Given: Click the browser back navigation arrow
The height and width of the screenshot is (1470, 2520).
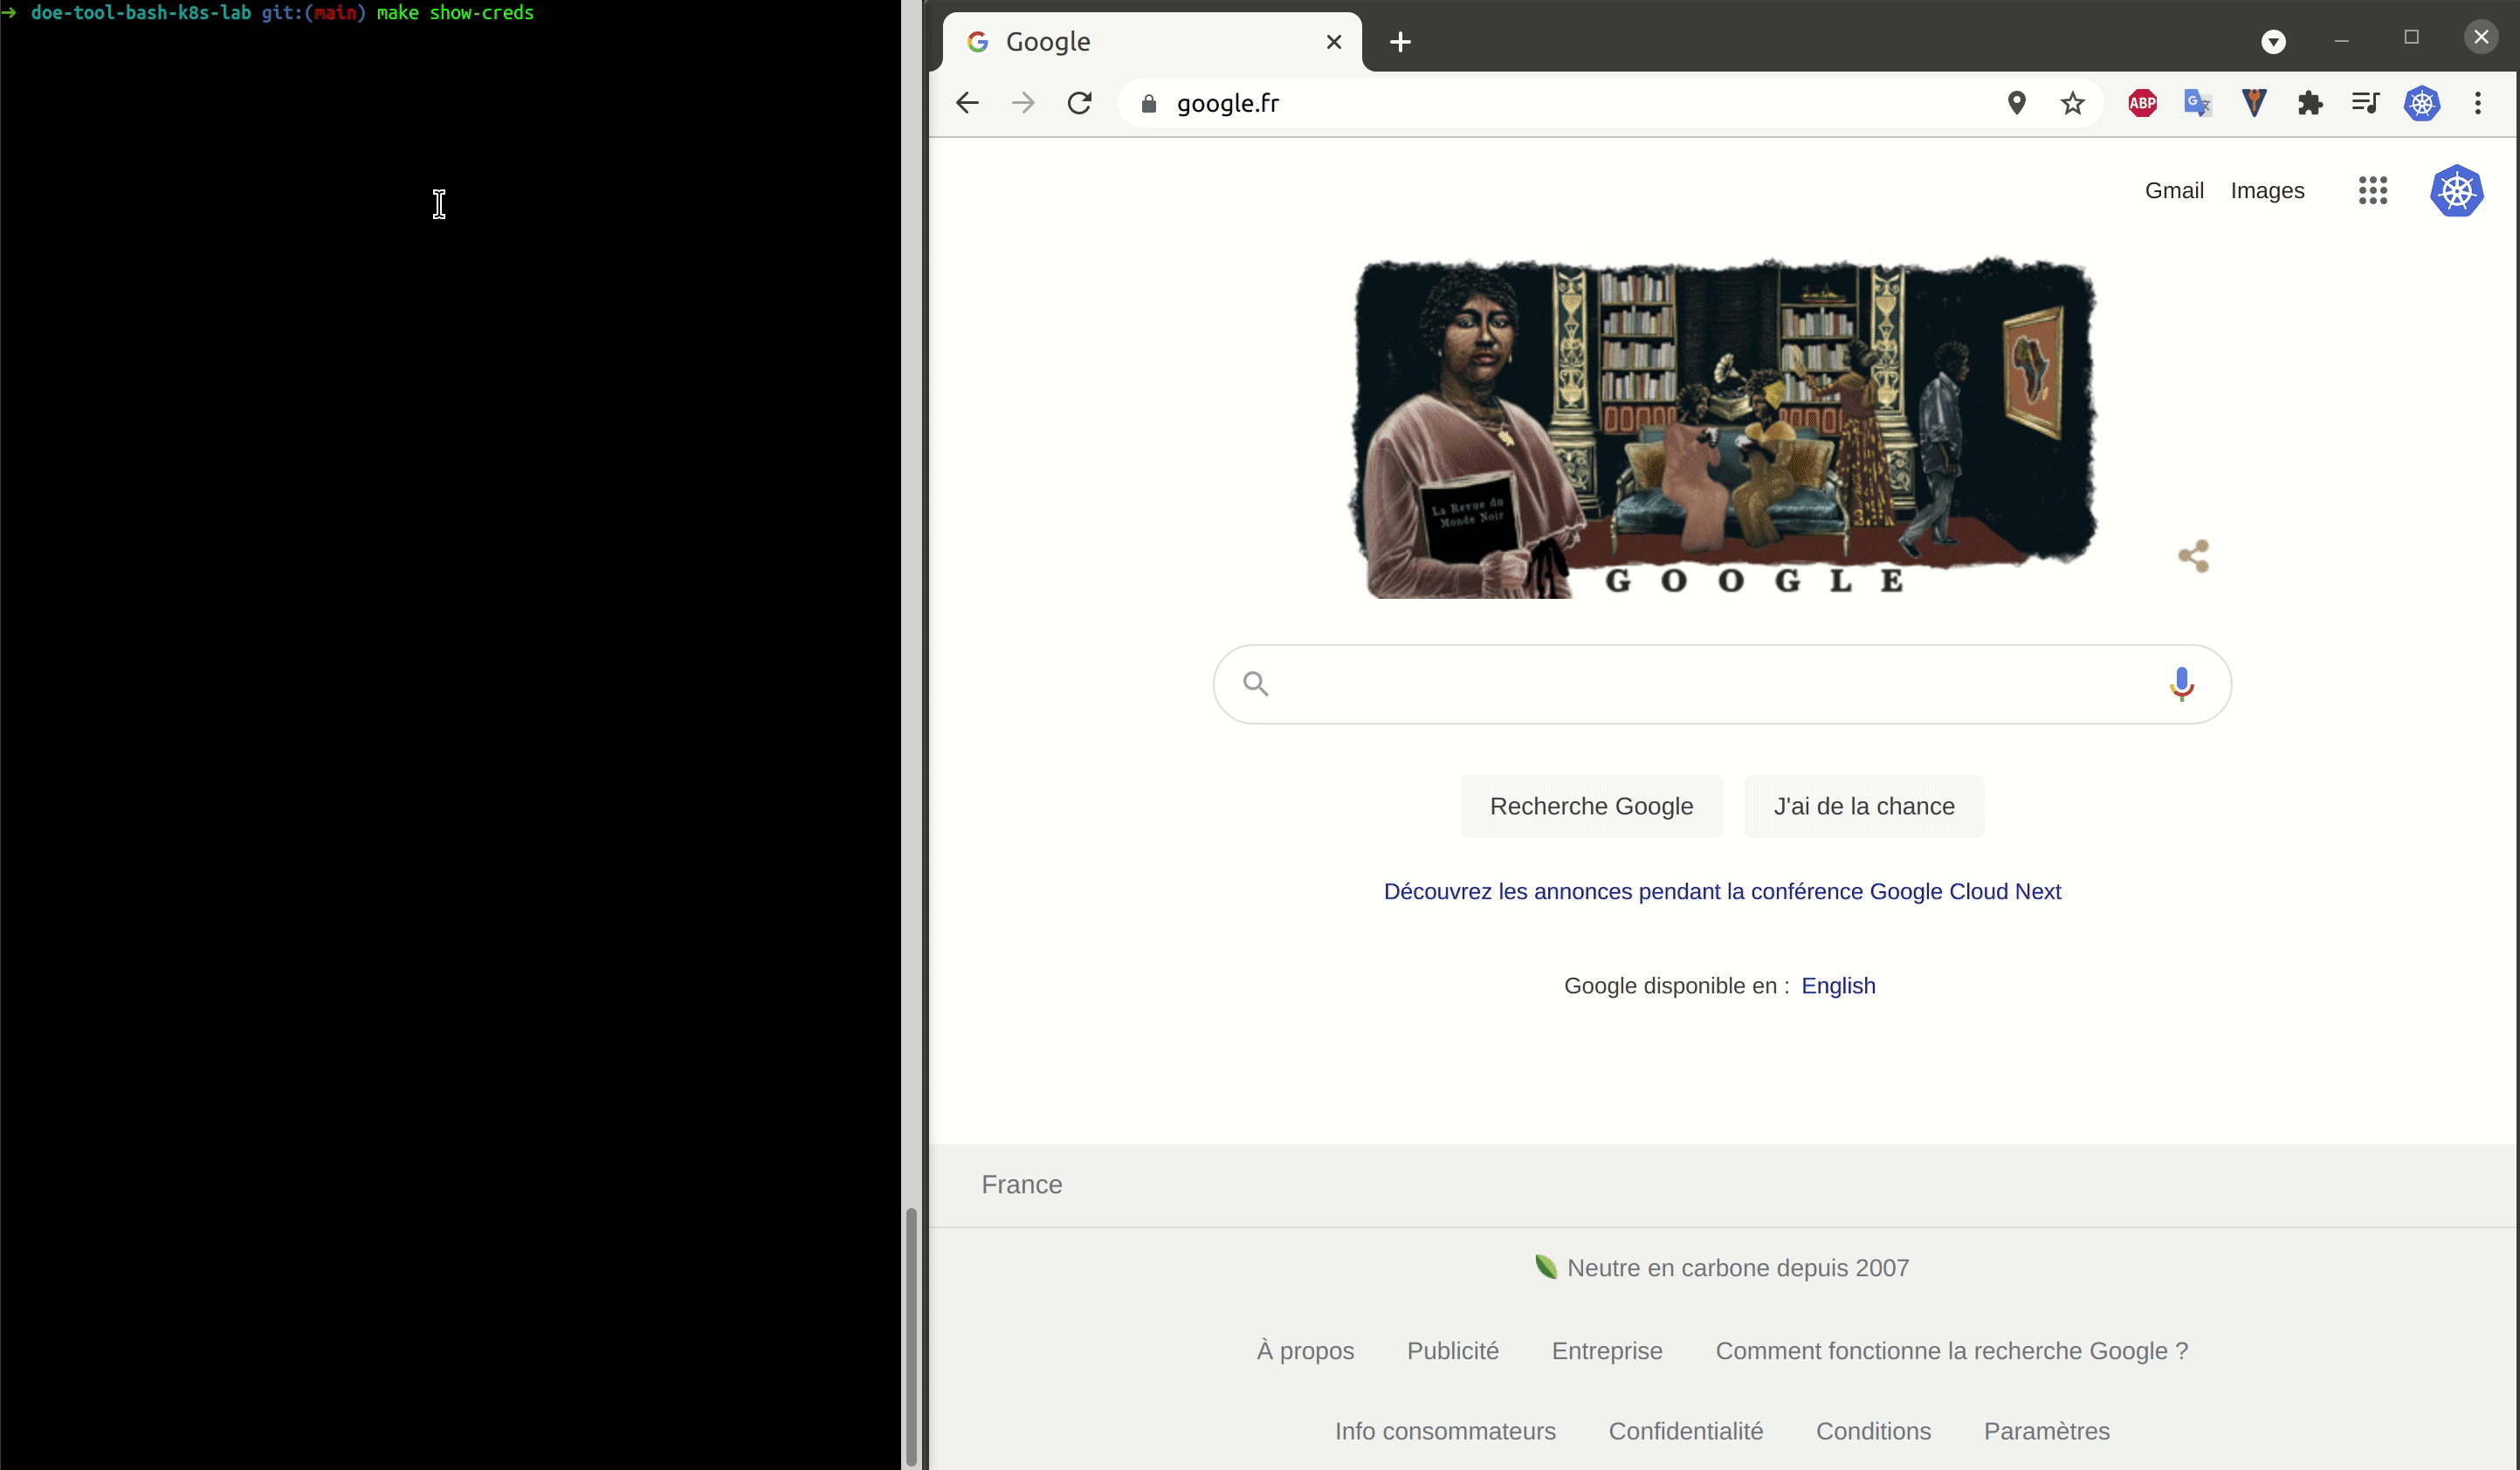Looking at the screenshot, I should point(969,101).
